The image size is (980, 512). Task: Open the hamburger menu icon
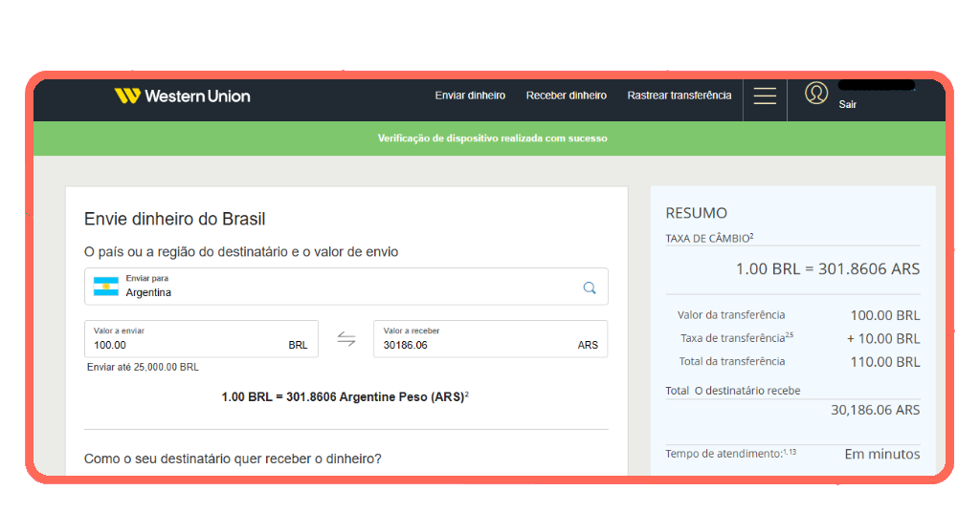765,96
